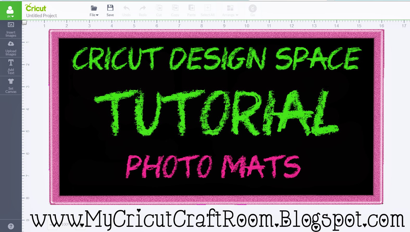Click the Go button
410x232 pixels.
[253, 10]
